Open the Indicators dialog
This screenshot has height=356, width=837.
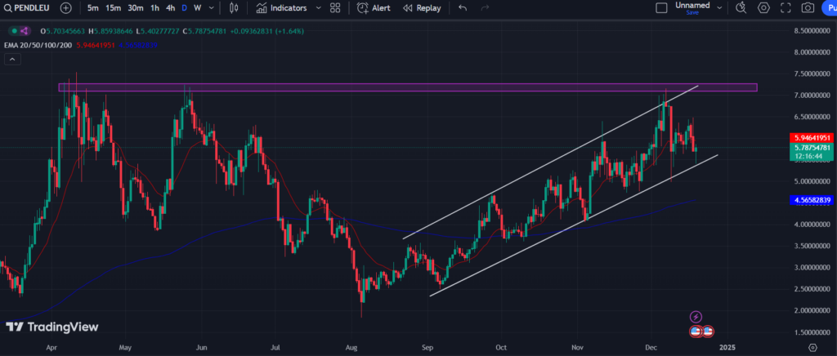click(281, 8)
